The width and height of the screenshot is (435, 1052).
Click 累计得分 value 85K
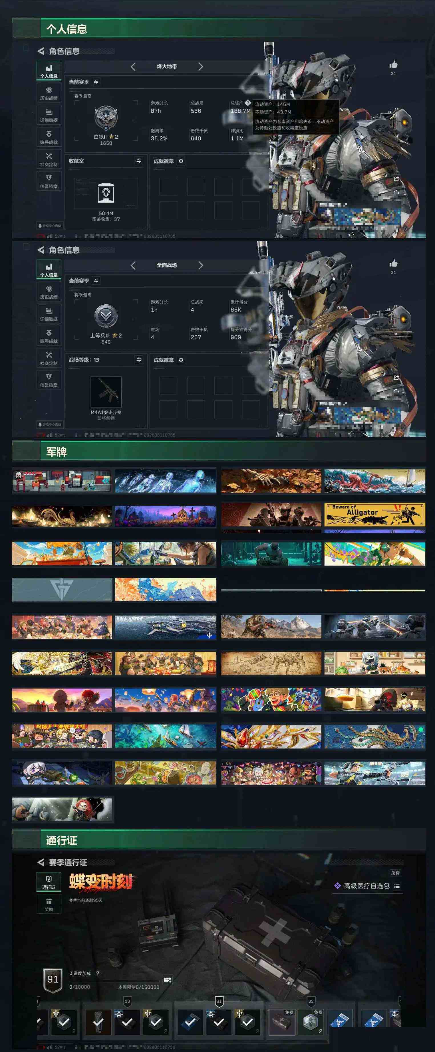point(236,309)
